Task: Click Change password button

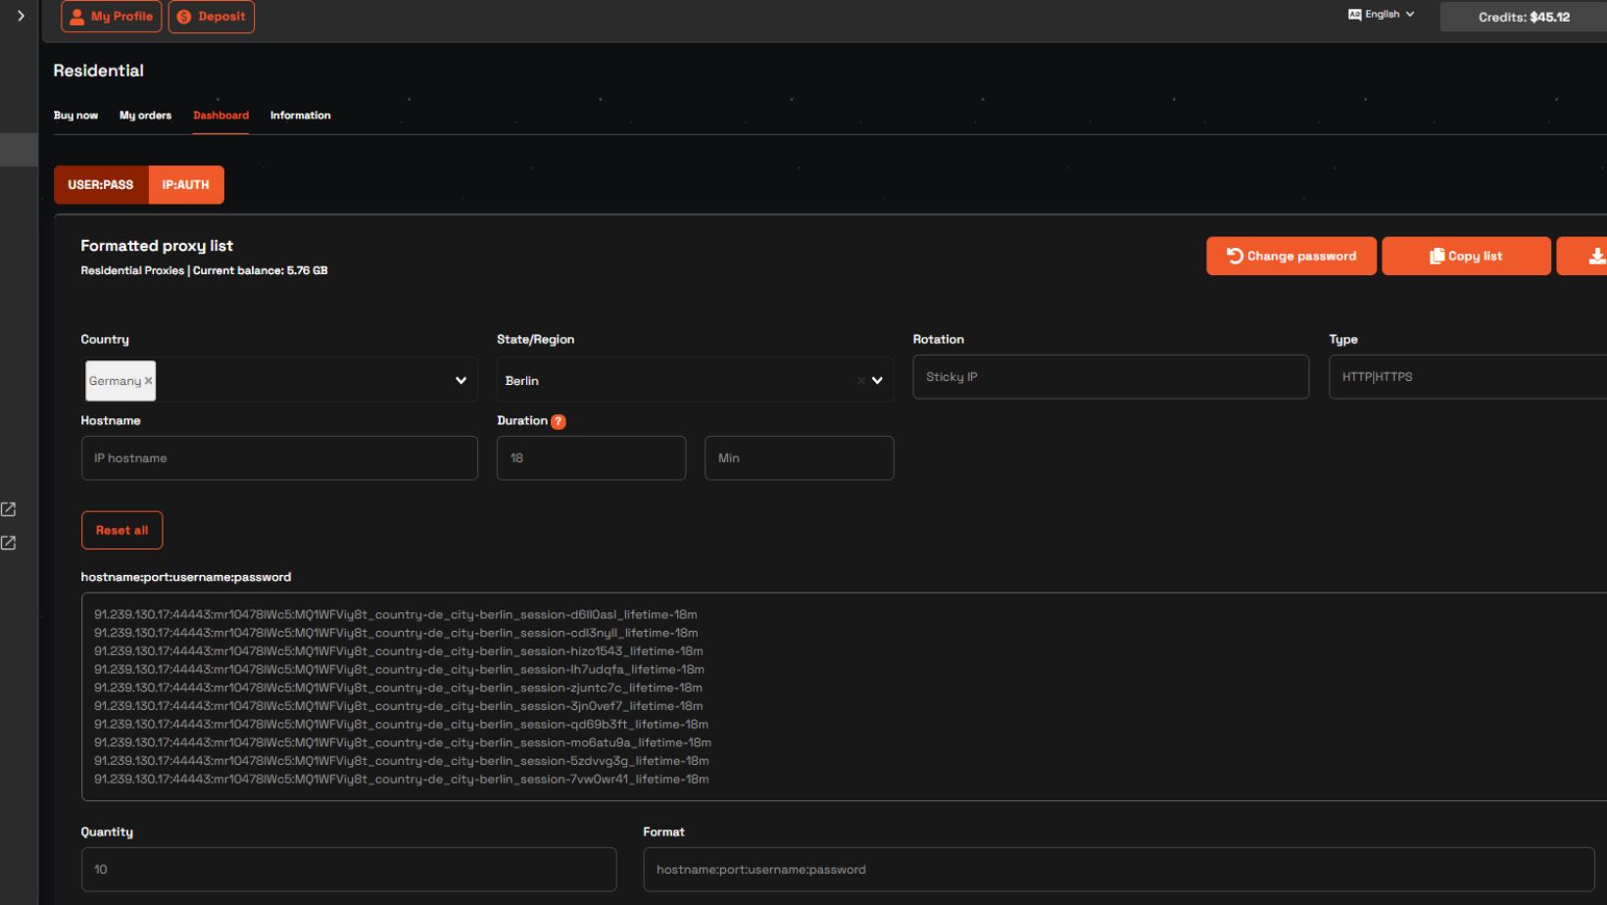Action: click(x=1291, y=256)
